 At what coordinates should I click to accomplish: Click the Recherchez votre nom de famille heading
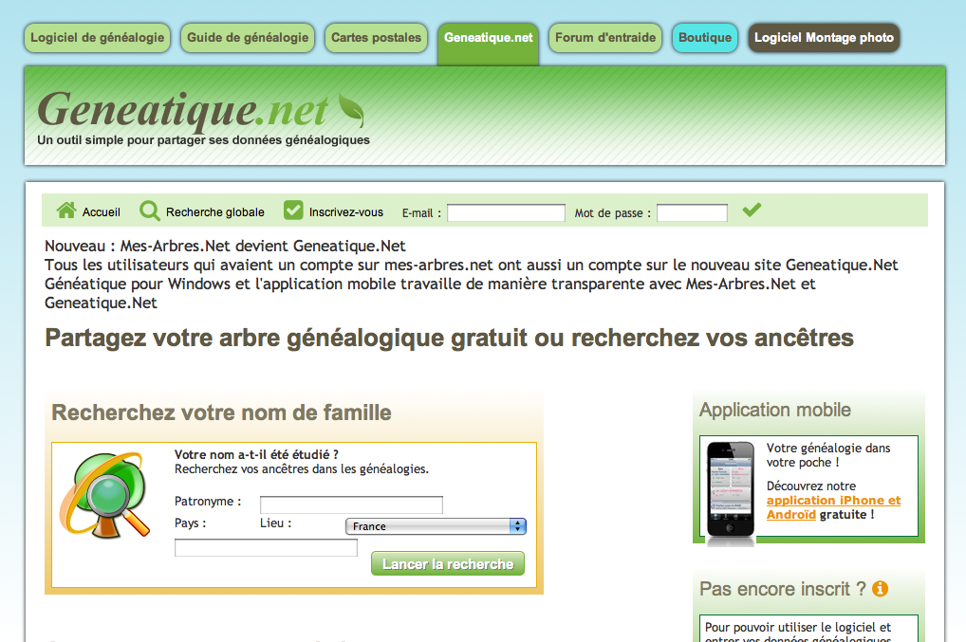(x=221, y=413)
